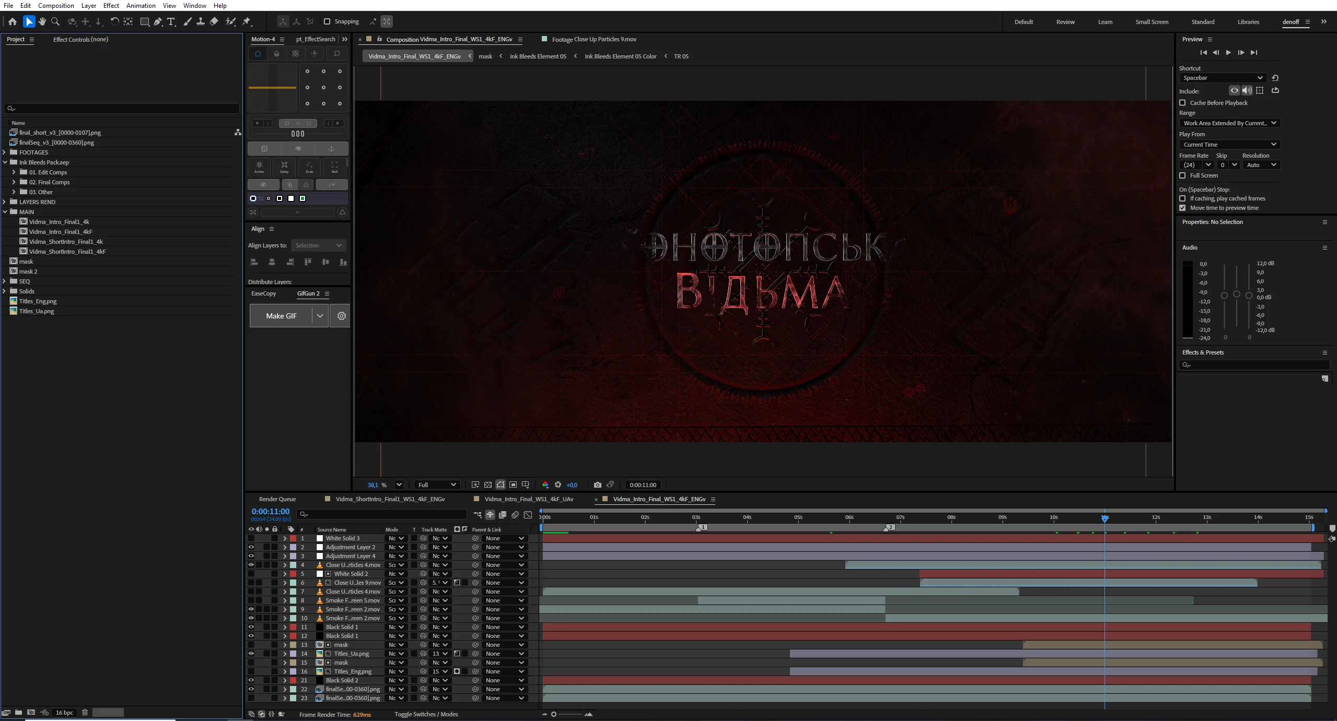Toggle the transparency grid in the viewer
The image size is (1337, 721).
tap(487, 484)
